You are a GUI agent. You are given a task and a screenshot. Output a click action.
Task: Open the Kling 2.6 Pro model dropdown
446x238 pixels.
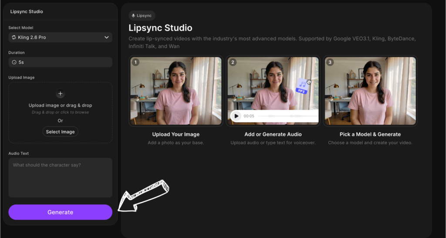60,37
